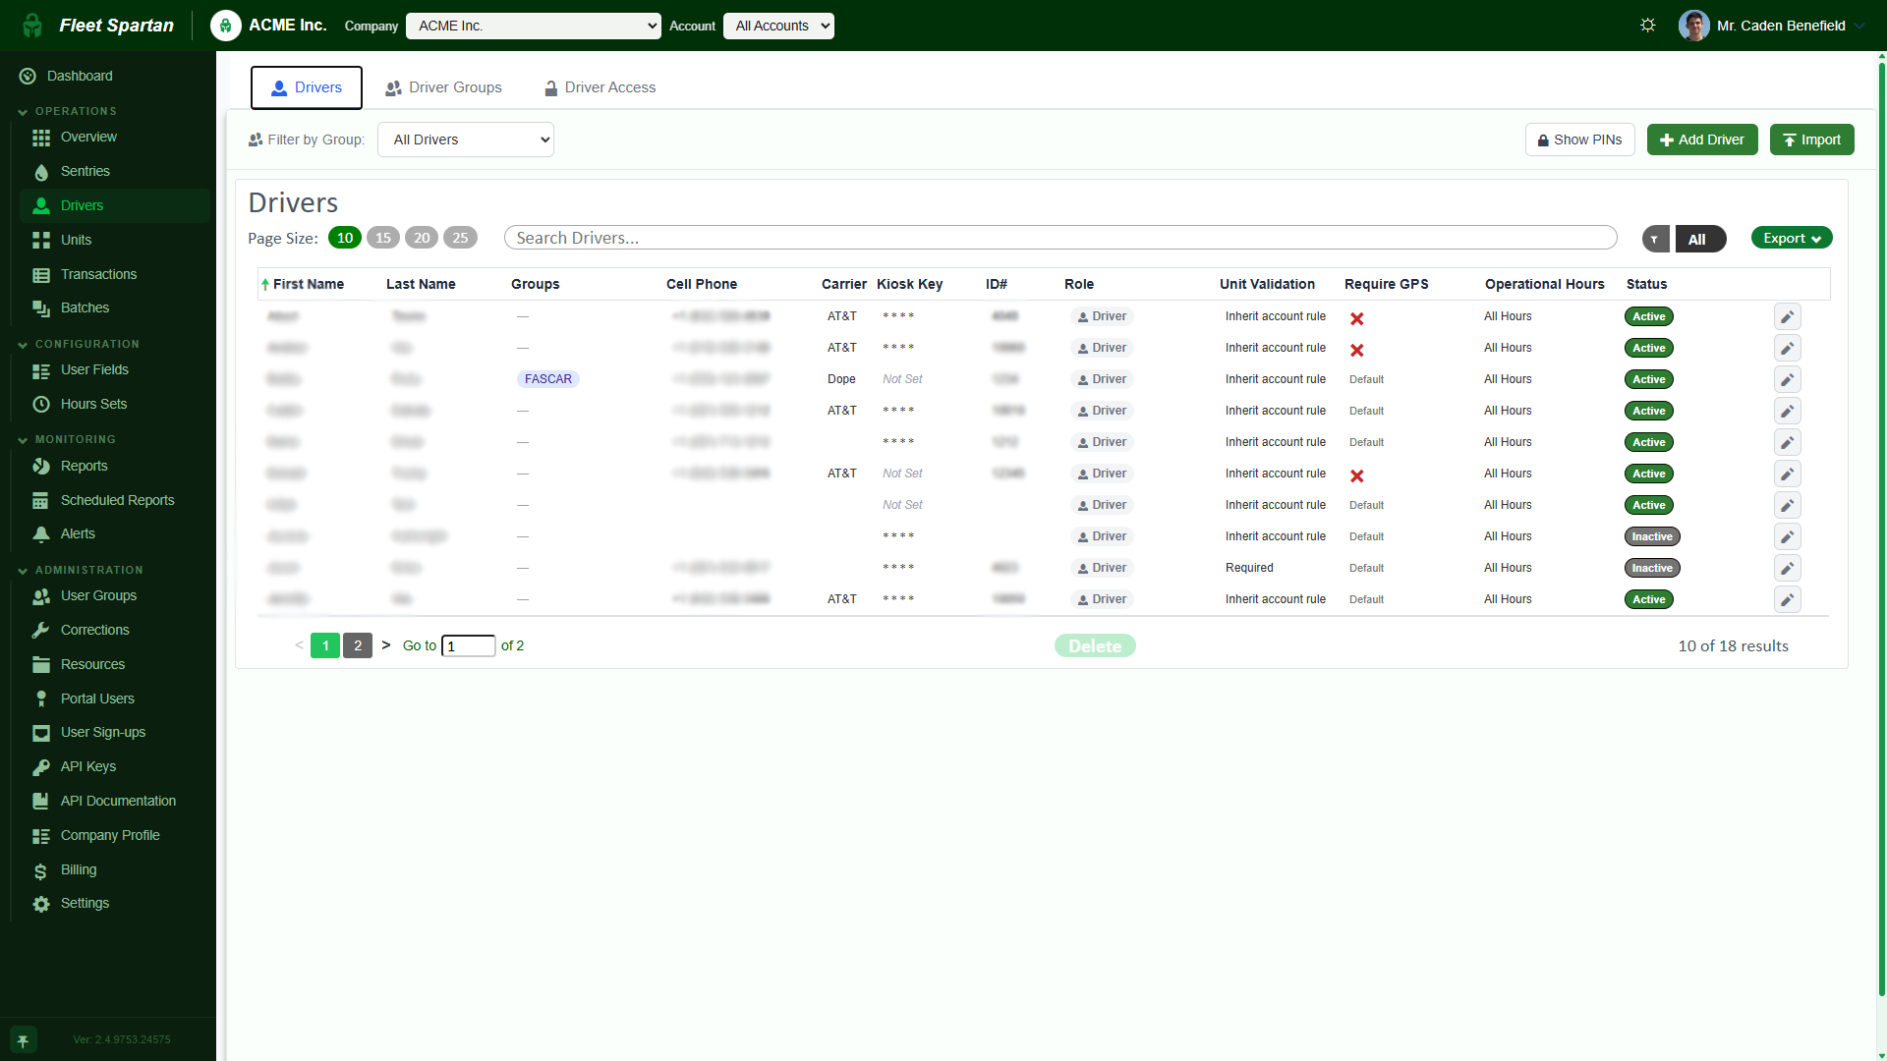The width and height of the screenshot is (1887, 1061).
Task: Set page size to 10
Action: 345,238
